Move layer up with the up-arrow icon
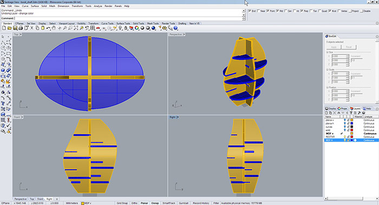 [338, 113]
